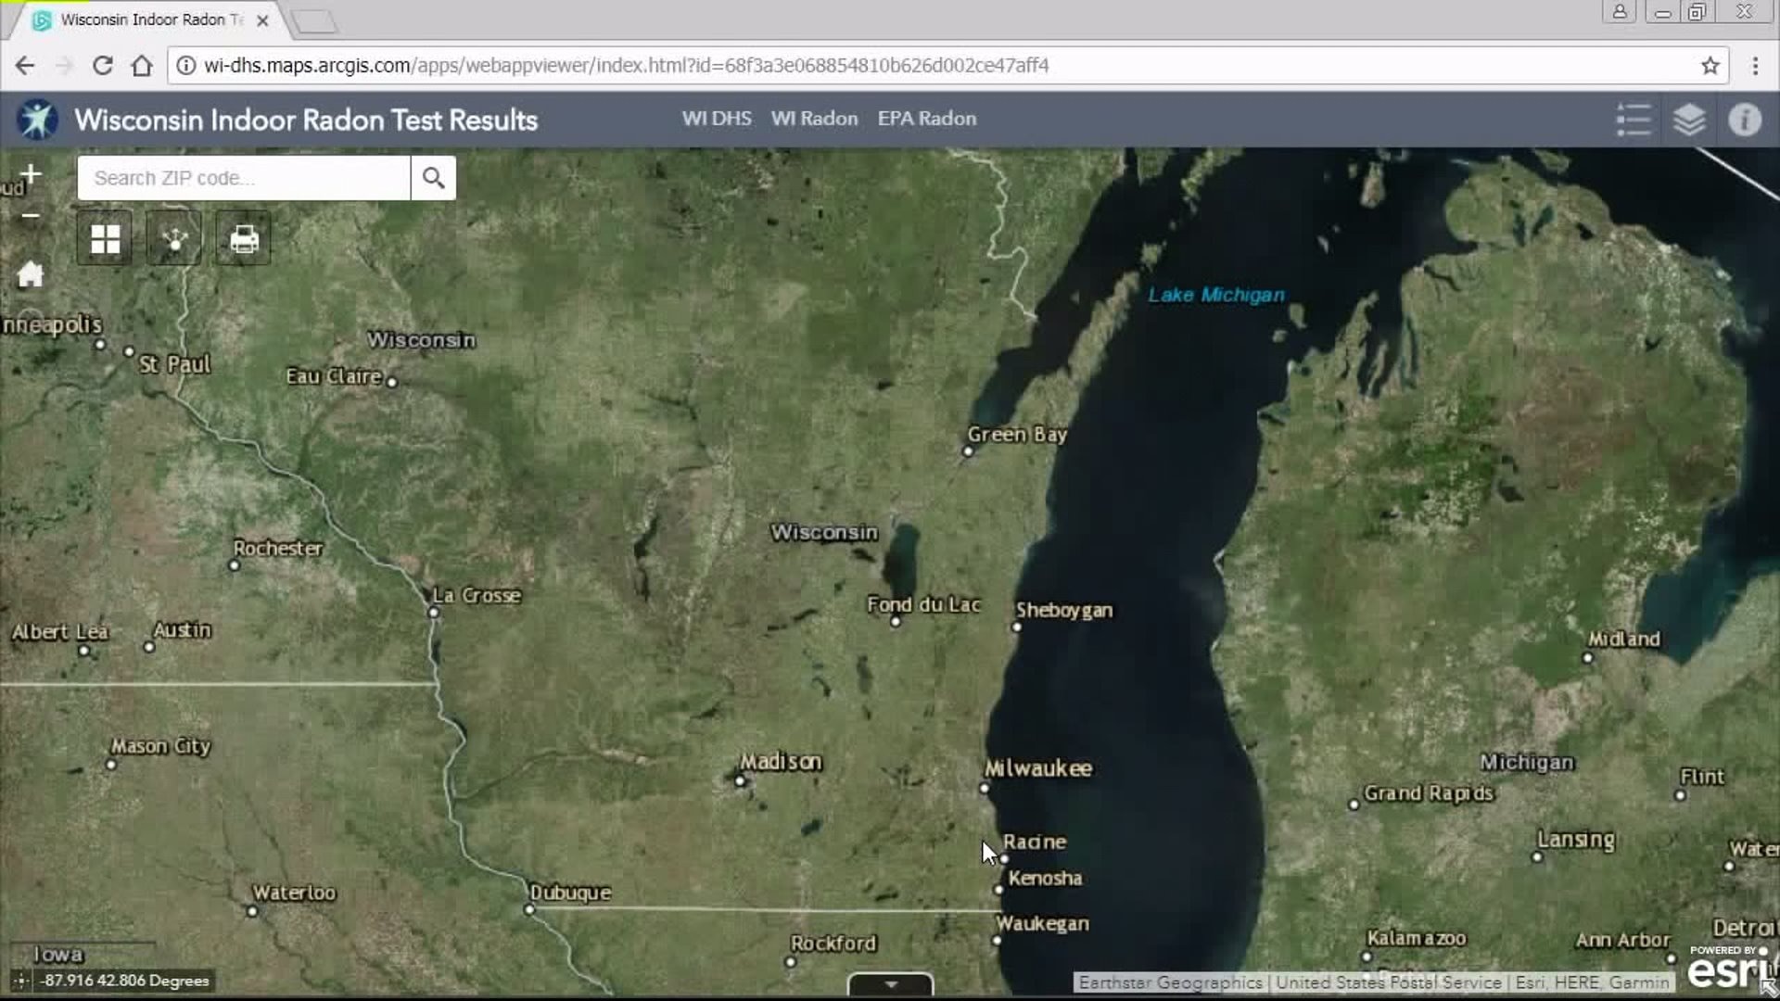This screenshot has height=1001, width=1780.
Task: Bookmark this page with the star icon
Action: pyautogui.click(x=1710, y=66)
